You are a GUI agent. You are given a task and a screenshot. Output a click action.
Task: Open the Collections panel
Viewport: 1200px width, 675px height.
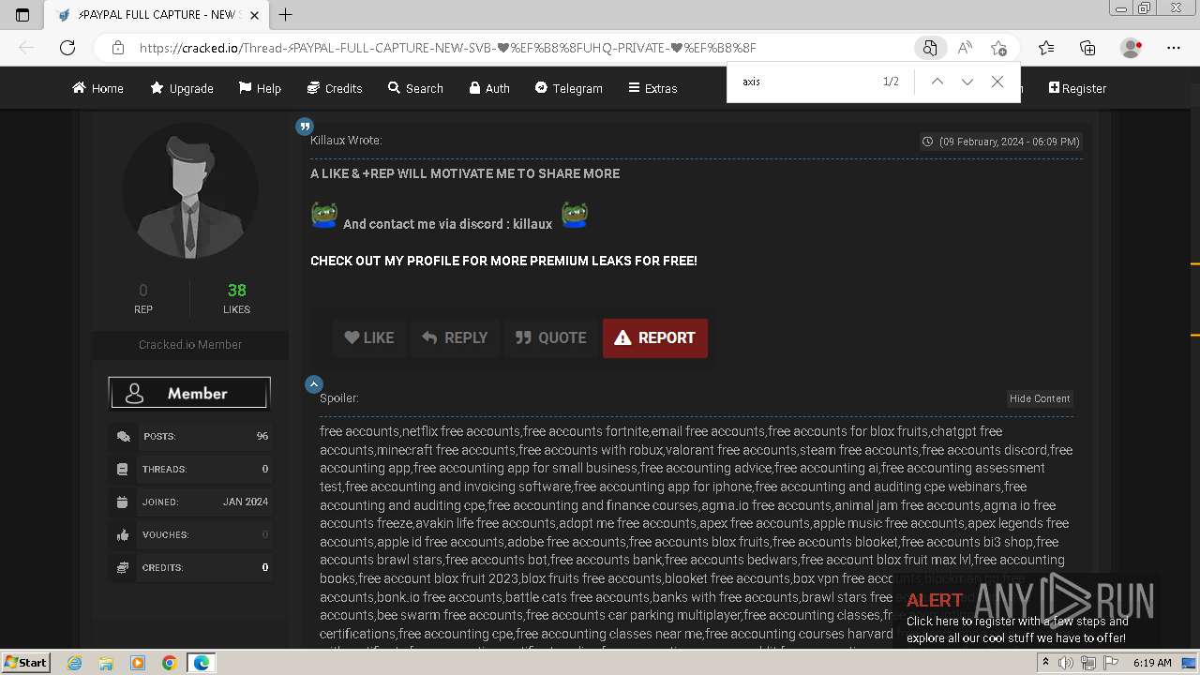1087,48
